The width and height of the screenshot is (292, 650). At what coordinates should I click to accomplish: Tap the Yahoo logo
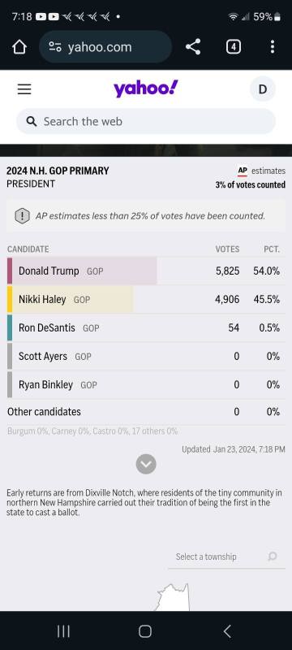[146, 89]
